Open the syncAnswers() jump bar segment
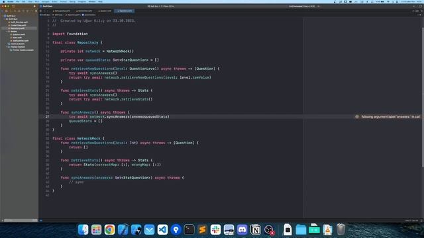The height and width of the screenshot is (238, 424). [89, 15]
